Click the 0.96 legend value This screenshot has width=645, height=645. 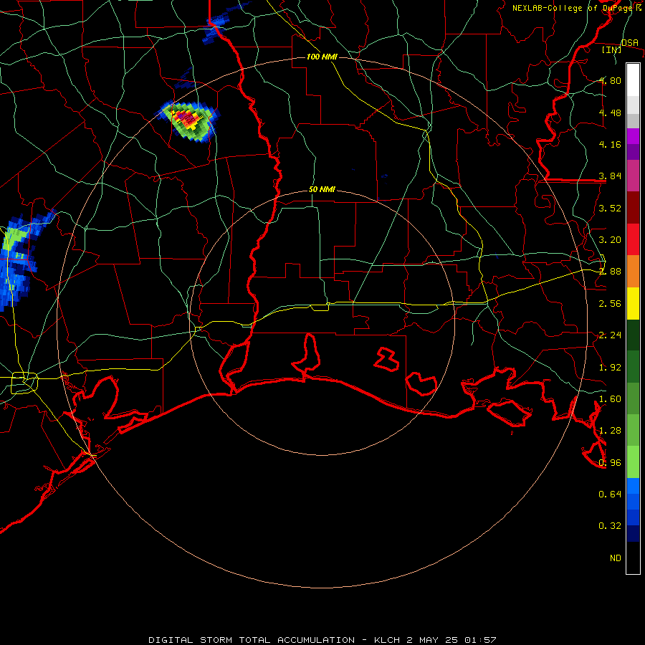610,463
